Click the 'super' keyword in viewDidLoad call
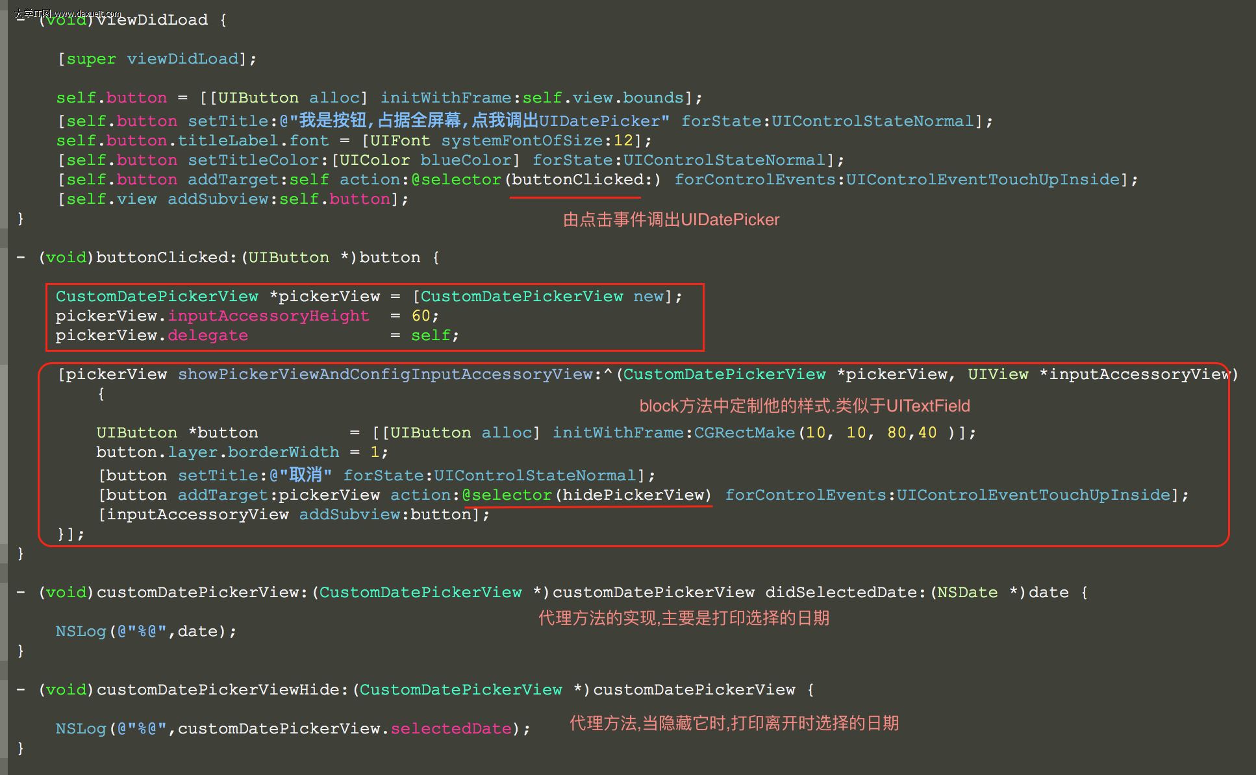Screen dimensions: 1256x775 91,59
